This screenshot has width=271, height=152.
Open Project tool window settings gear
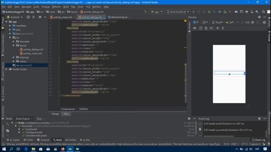coord(40,17)
